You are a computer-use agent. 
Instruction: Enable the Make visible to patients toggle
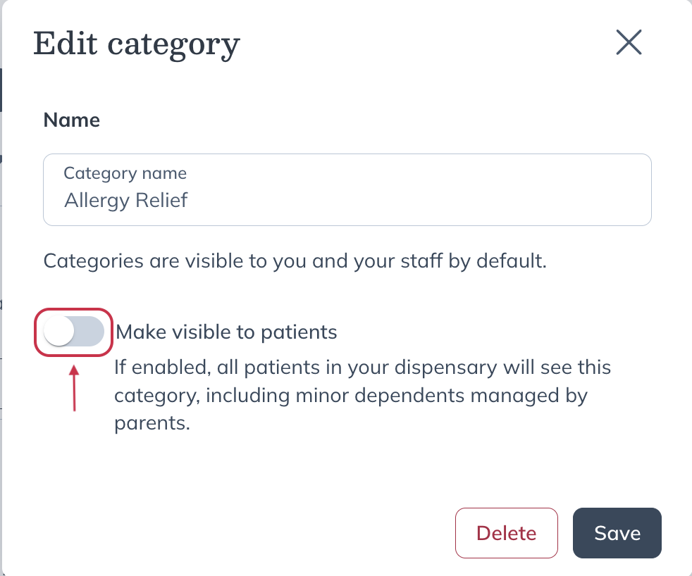click(74, 332)
